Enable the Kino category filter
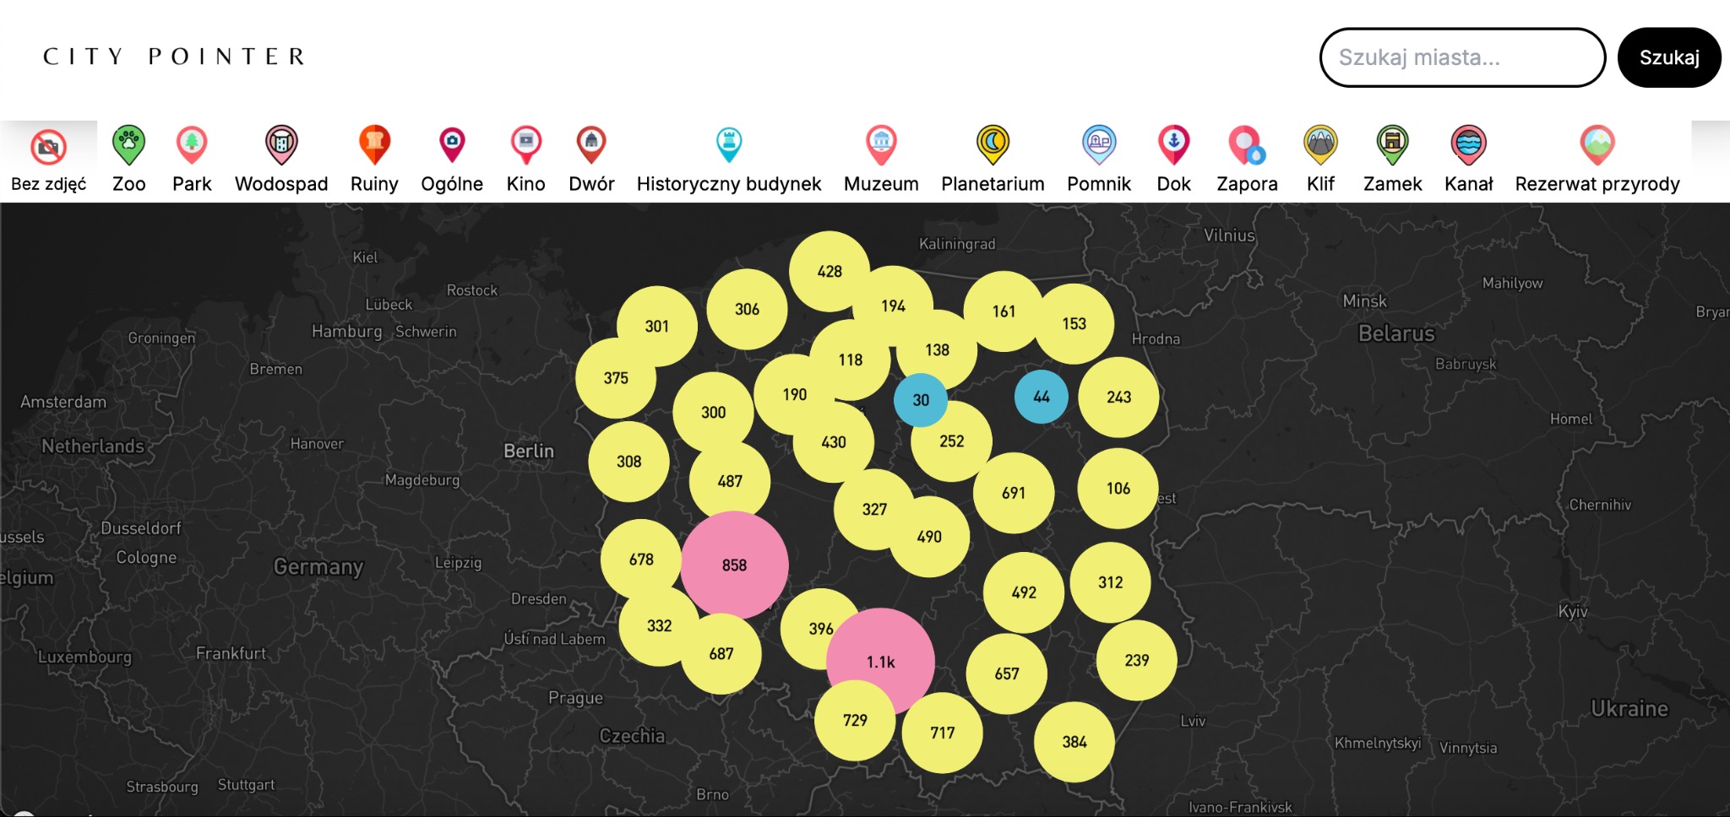 [525, 145]
